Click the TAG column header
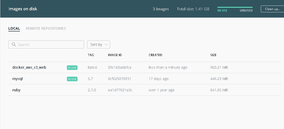 click(91, 55)
